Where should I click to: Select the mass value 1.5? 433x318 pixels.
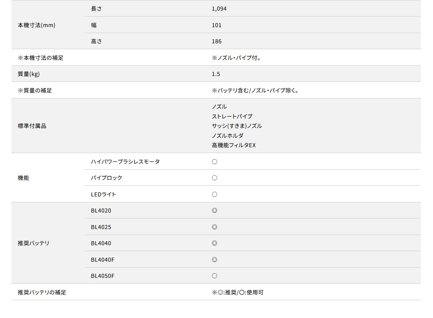[216, 74]
